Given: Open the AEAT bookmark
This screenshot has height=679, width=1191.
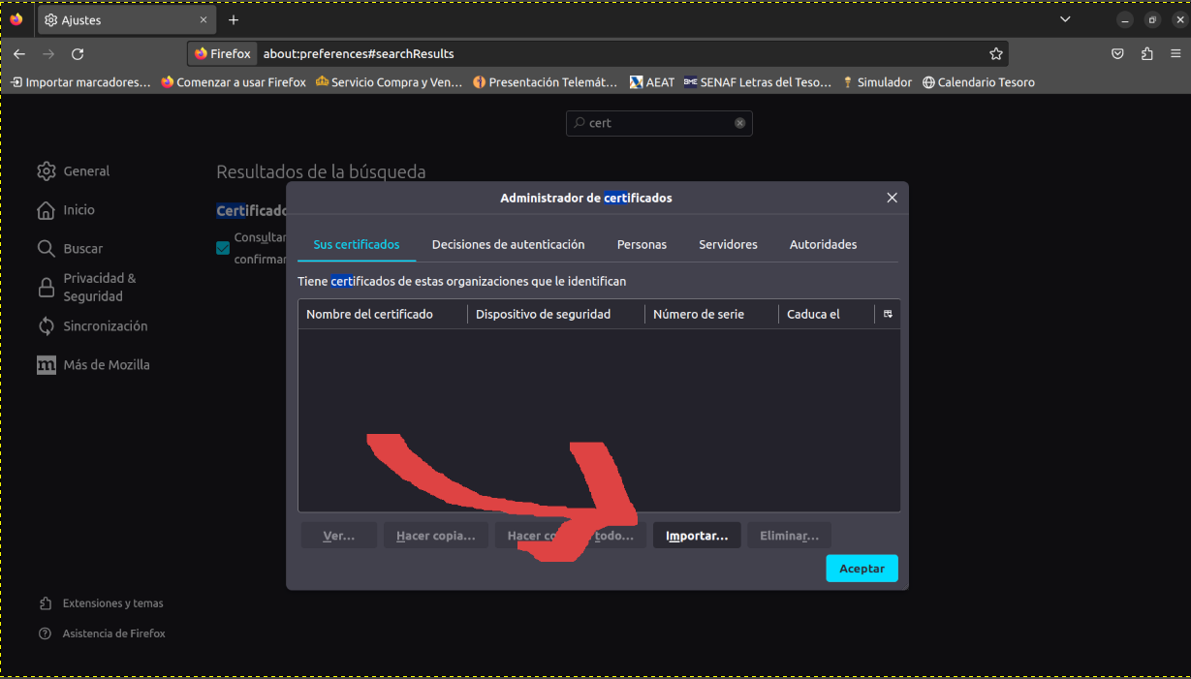Looking at the screenshot, I should (x=651, y=82).
